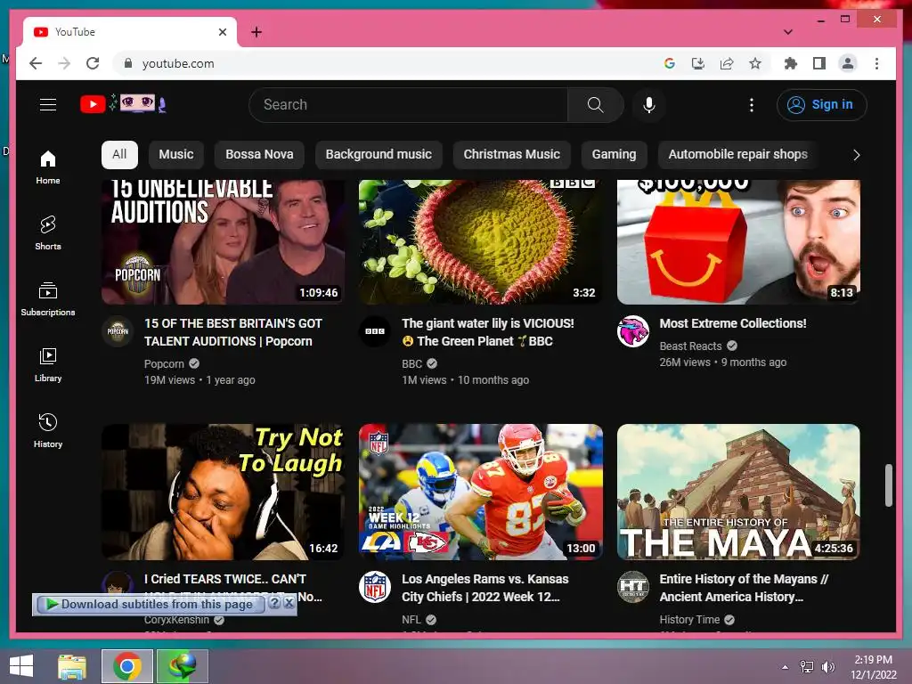View site info lock icon

pos(128,63)
